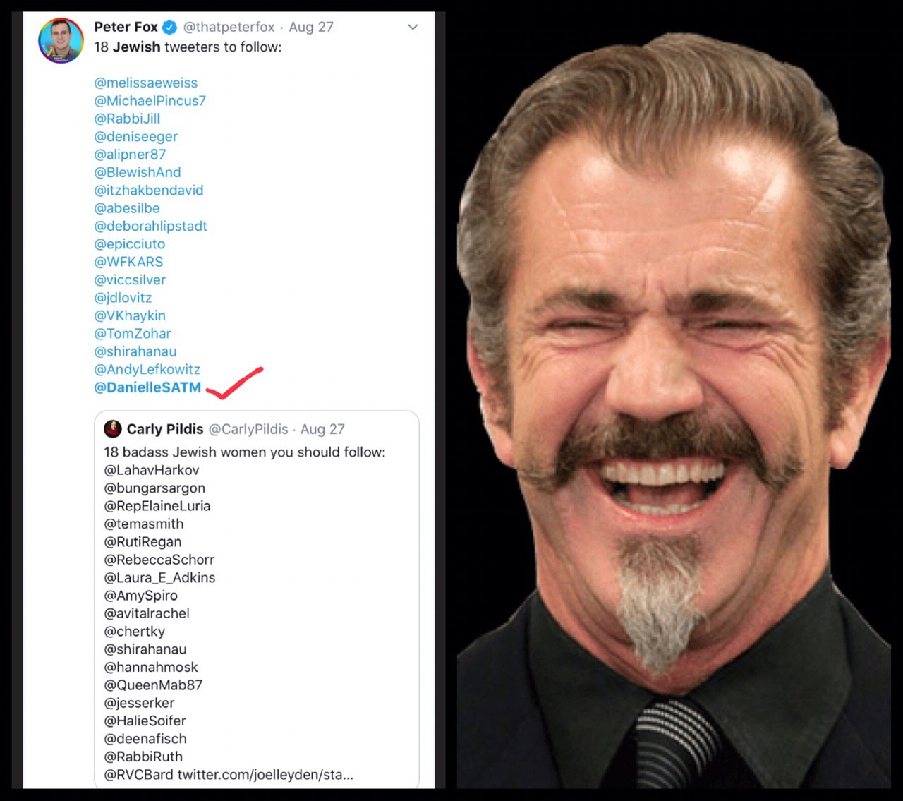This screenshot has height=801, width=903.
Task: Click the blue verified badge
Action: click(170, 28)
